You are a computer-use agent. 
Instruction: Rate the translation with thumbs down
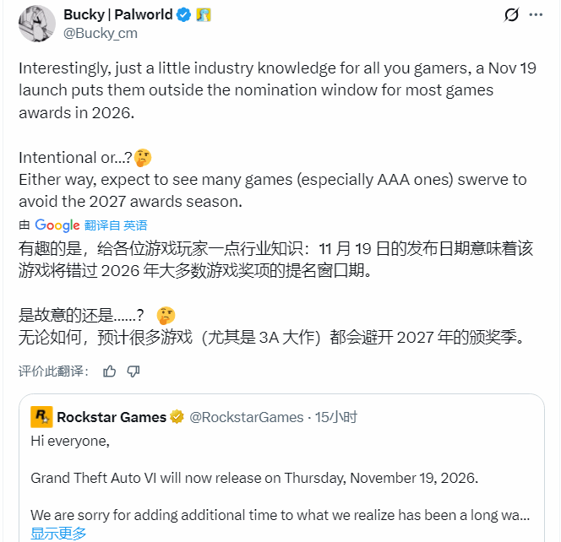(133, 371)
